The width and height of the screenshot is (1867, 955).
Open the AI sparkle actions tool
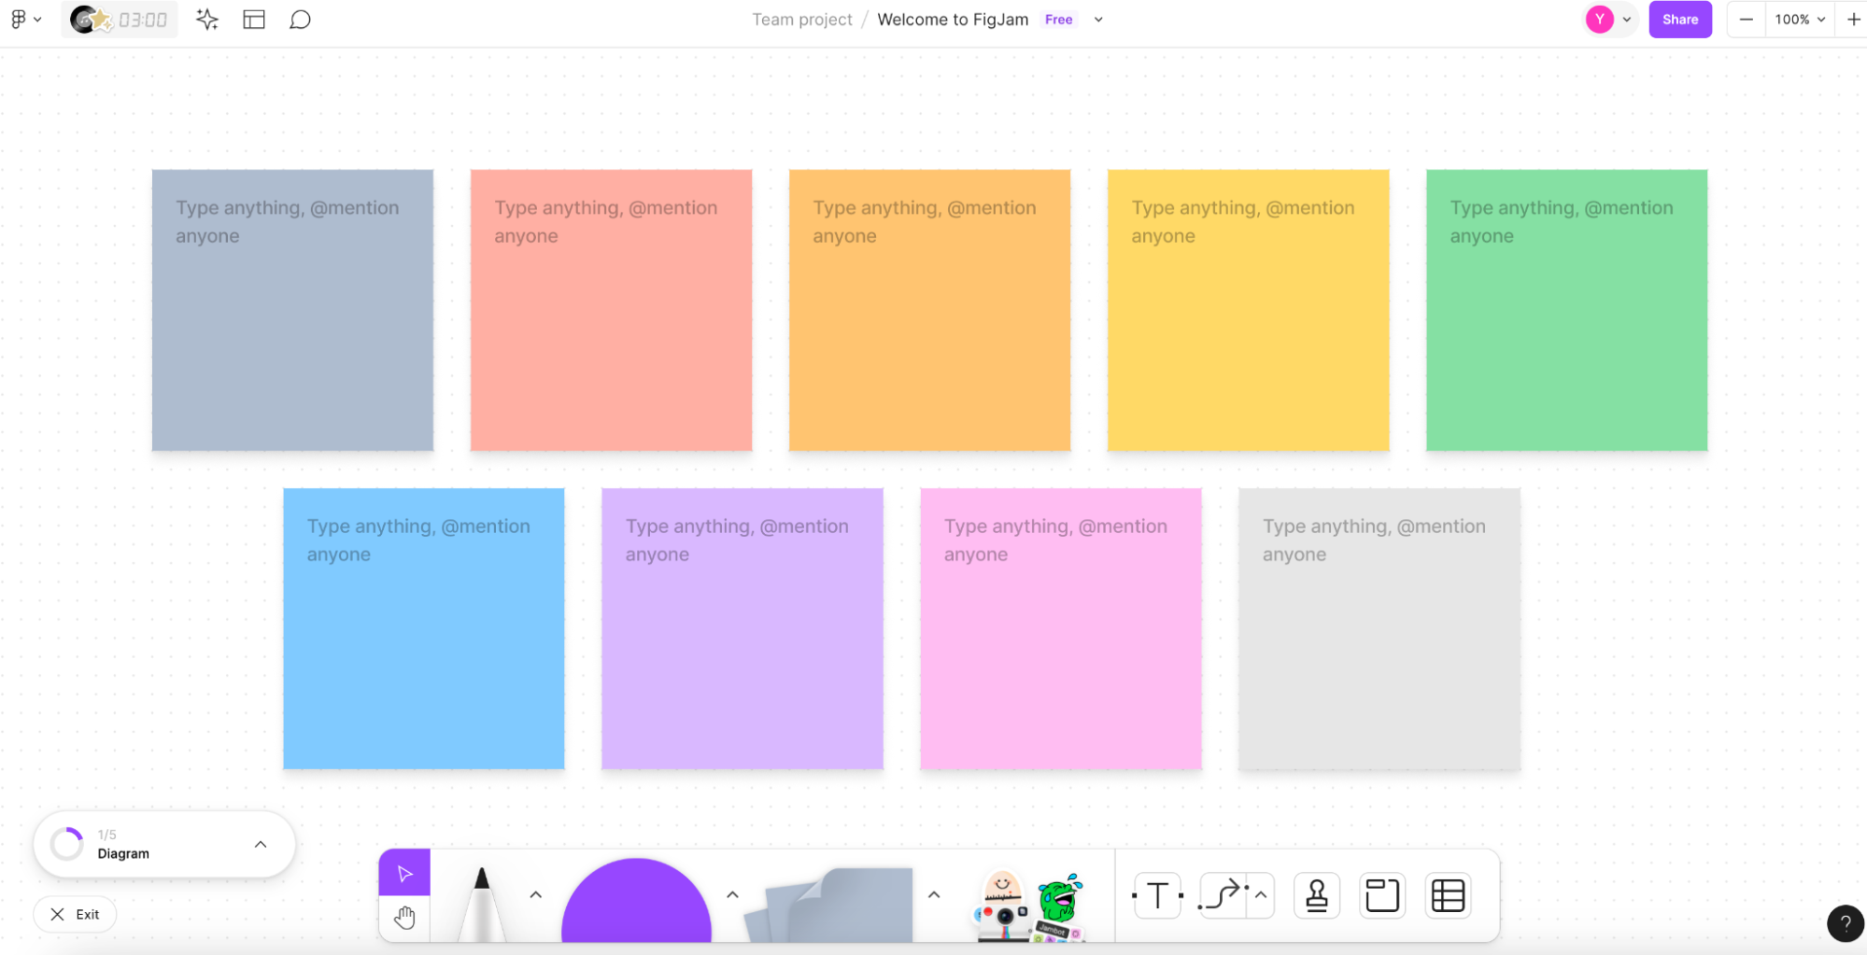pyautogui.click(x=207, y=20)
